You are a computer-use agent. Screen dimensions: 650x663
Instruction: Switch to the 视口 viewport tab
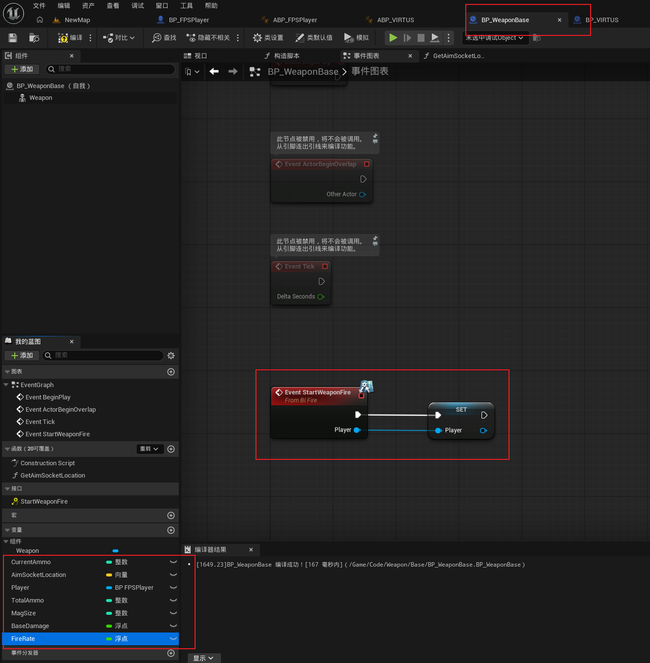[196, 56]
